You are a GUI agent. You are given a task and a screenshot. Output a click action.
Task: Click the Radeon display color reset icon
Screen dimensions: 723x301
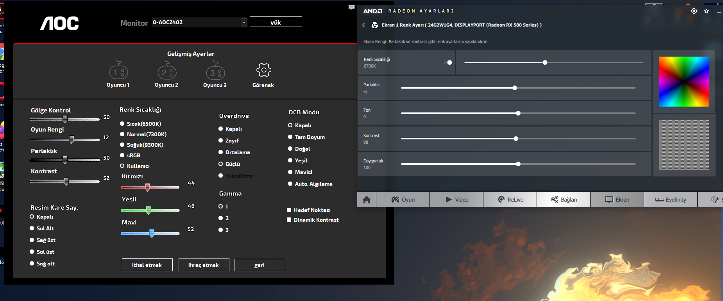[x=375, y=25]
